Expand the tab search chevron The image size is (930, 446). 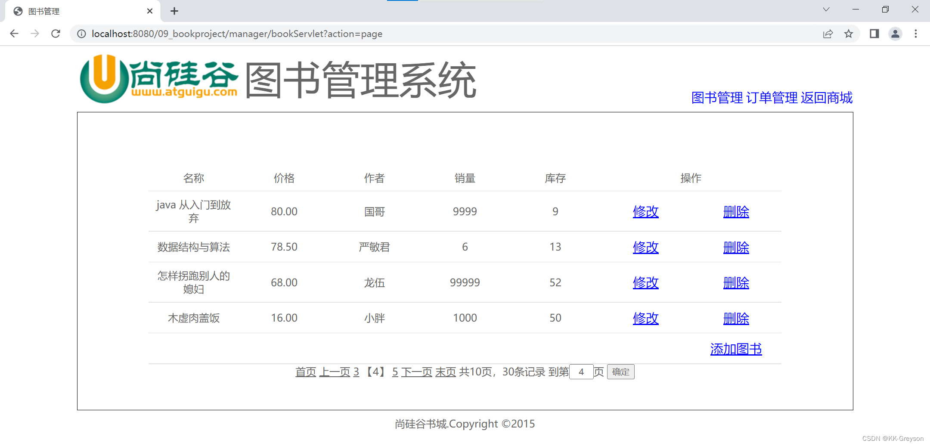point(826,9)
